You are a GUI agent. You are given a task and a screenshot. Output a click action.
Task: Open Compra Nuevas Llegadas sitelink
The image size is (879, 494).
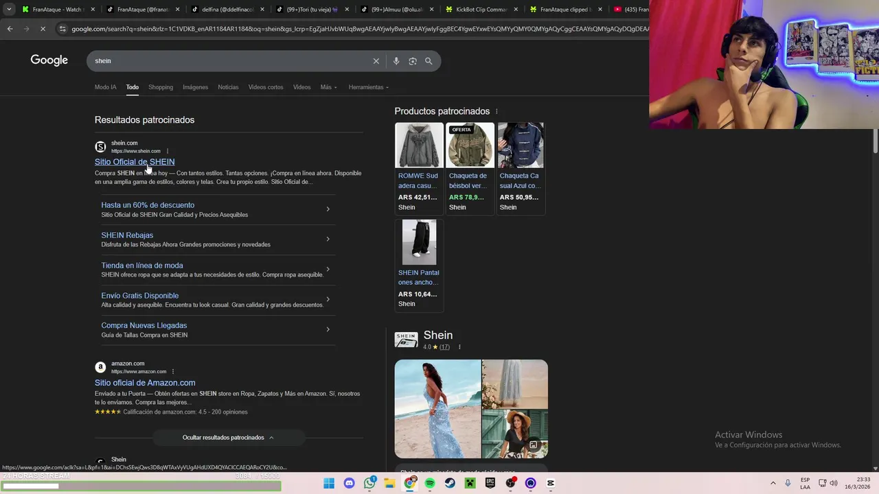[144, 326]
